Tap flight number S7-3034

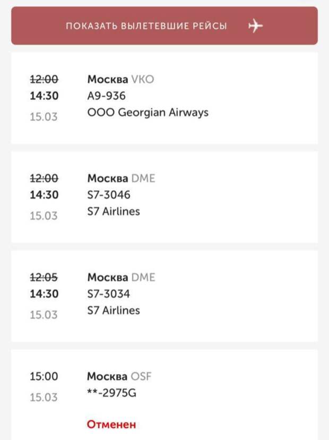[108, 294]
